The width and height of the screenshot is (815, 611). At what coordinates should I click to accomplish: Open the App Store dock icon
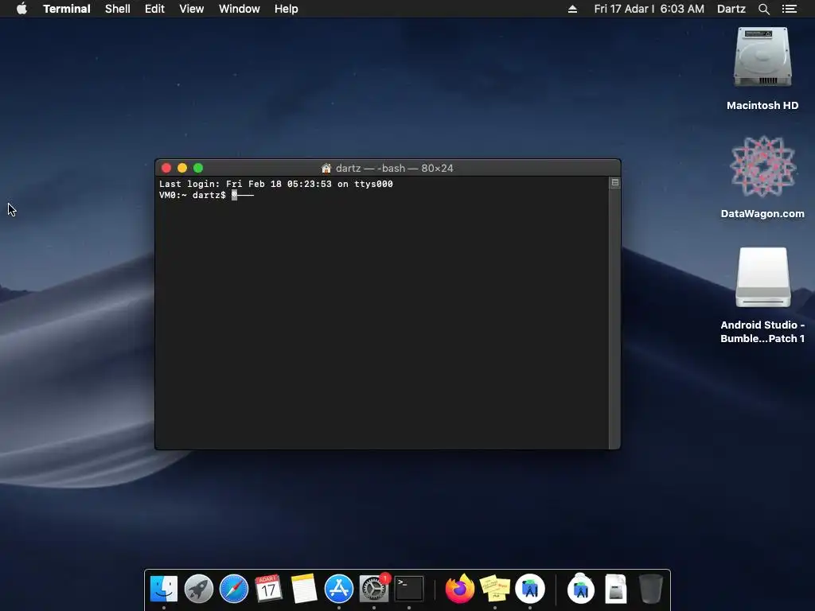[339, 589]
